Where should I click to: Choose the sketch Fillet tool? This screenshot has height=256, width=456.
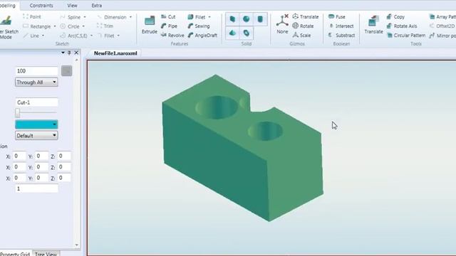(x=106, y=36)
